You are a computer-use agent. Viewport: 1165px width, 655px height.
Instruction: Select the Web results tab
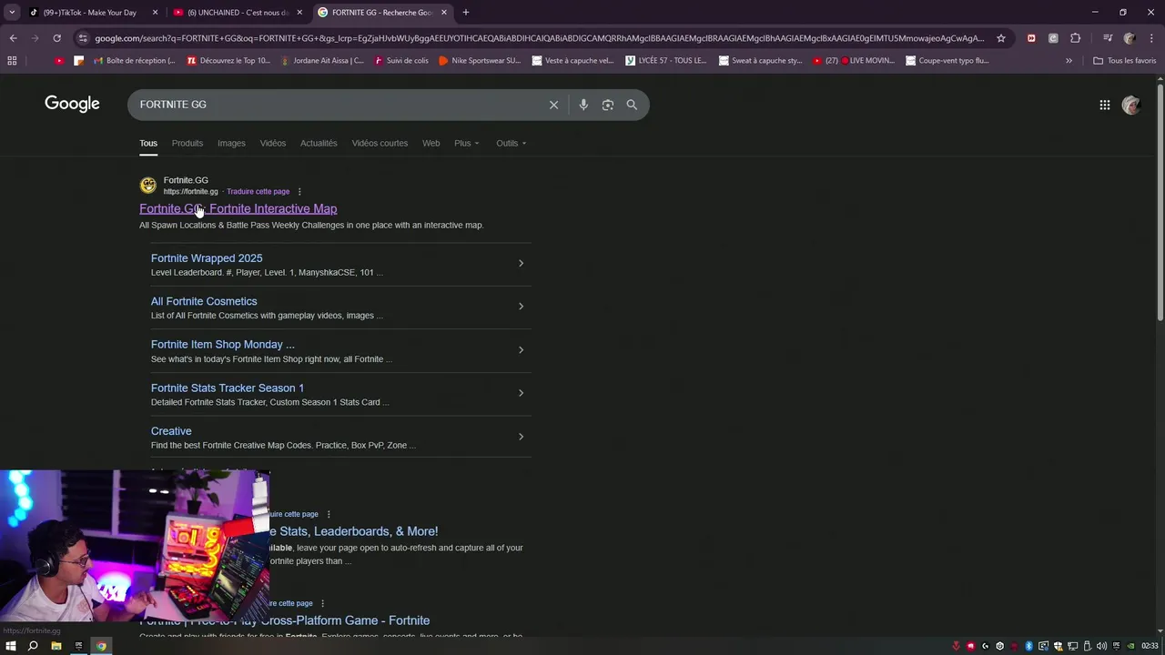tap(431, 143)
